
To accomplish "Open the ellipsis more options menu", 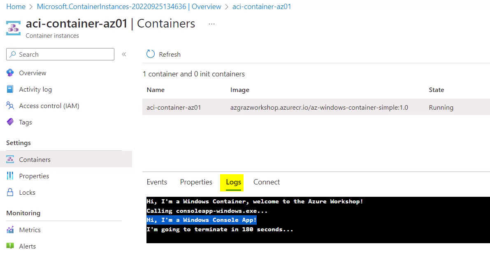I will pos(211,24).
